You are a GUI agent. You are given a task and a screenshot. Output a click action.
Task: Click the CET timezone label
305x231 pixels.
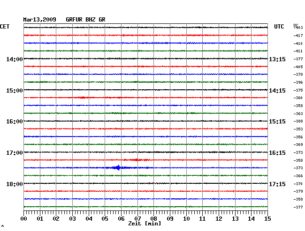pyautogui.click(x=5, y=27)
